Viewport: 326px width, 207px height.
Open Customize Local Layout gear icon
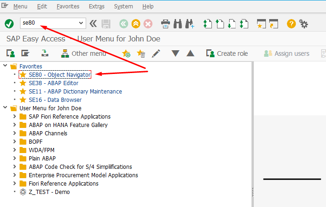click(304, 24)
